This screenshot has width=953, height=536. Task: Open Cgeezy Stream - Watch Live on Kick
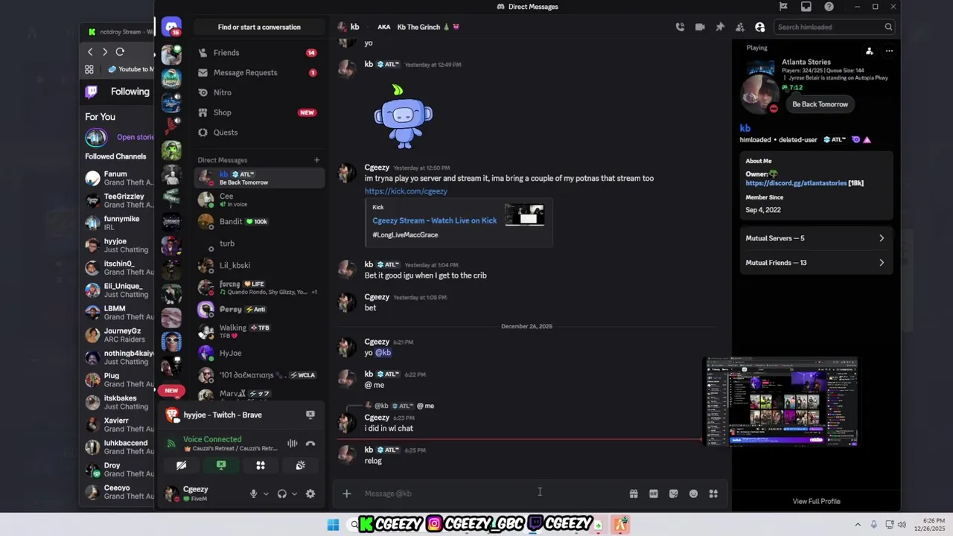click(434, 220)
